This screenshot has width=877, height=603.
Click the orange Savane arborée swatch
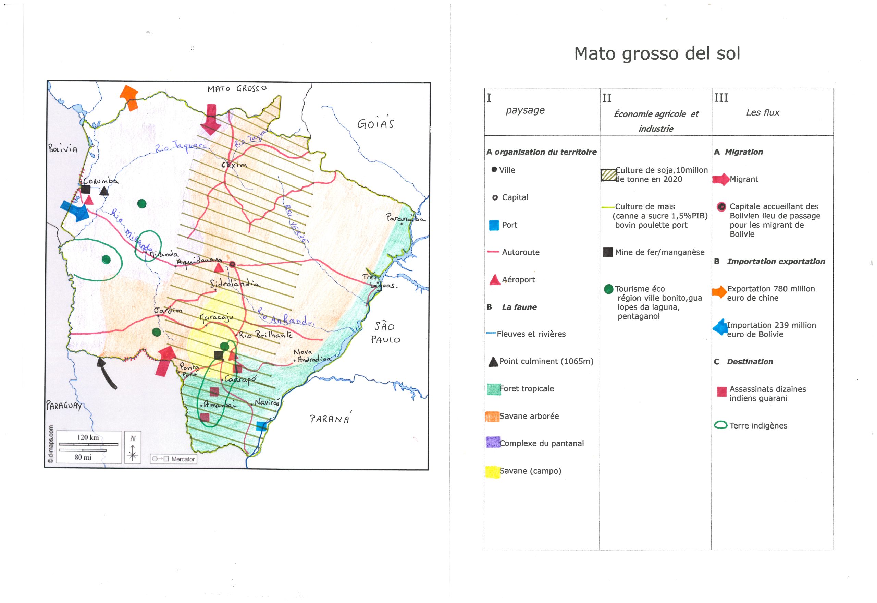click(x=492, y=417)
